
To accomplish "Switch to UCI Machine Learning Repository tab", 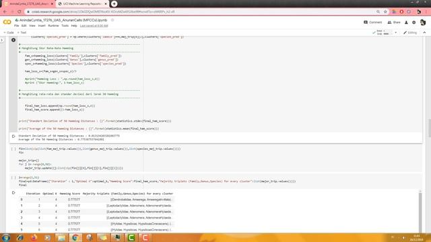I will click(x=82, y=4).
